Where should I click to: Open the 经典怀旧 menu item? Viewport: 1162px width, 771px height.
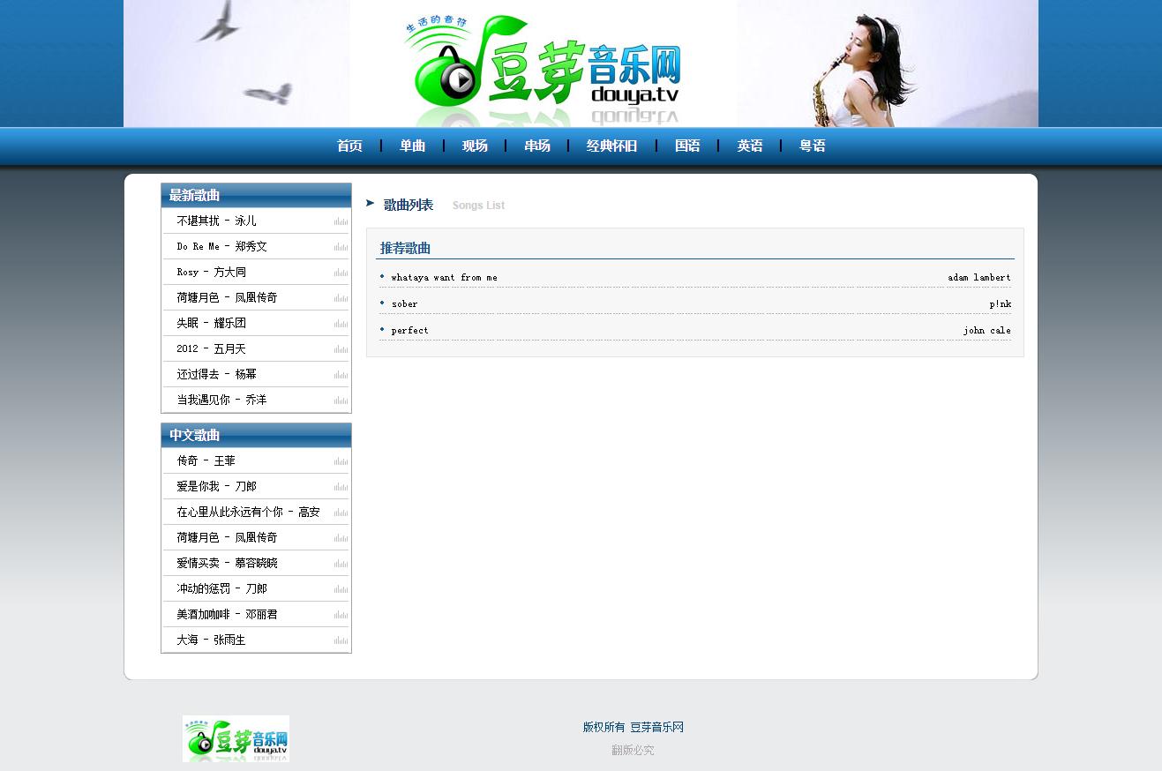pos(611,146)
